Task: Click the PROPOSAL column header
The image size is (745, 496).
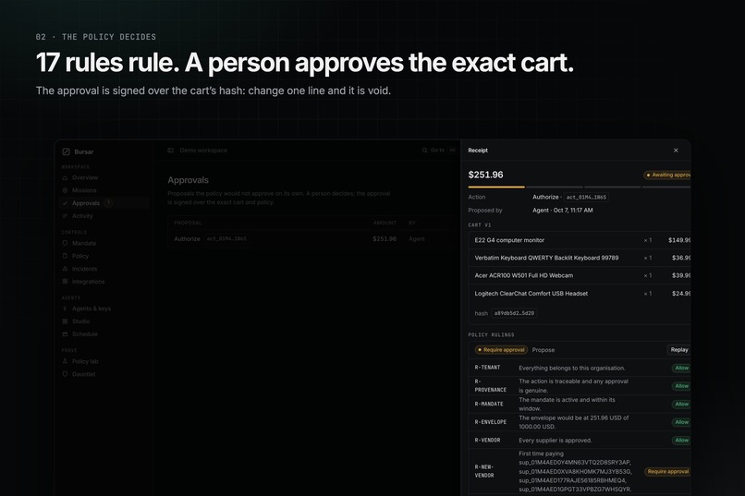Action: [188, 223]
